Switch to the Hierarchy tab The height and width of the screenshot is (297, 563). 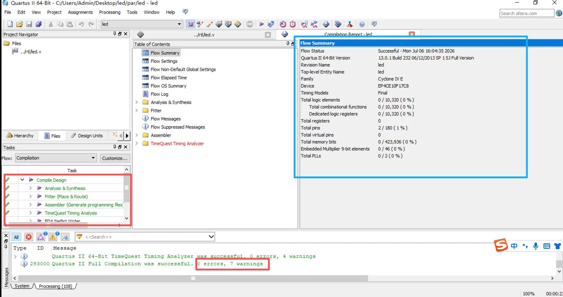[20, 136]
